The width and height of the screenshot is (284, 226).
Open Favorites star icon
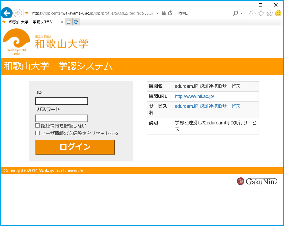(x=261, y=13)
